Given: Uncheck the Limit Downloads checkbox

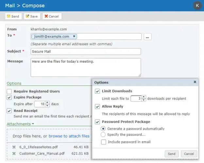Looking at the screenshot, I should coord(97,91).
